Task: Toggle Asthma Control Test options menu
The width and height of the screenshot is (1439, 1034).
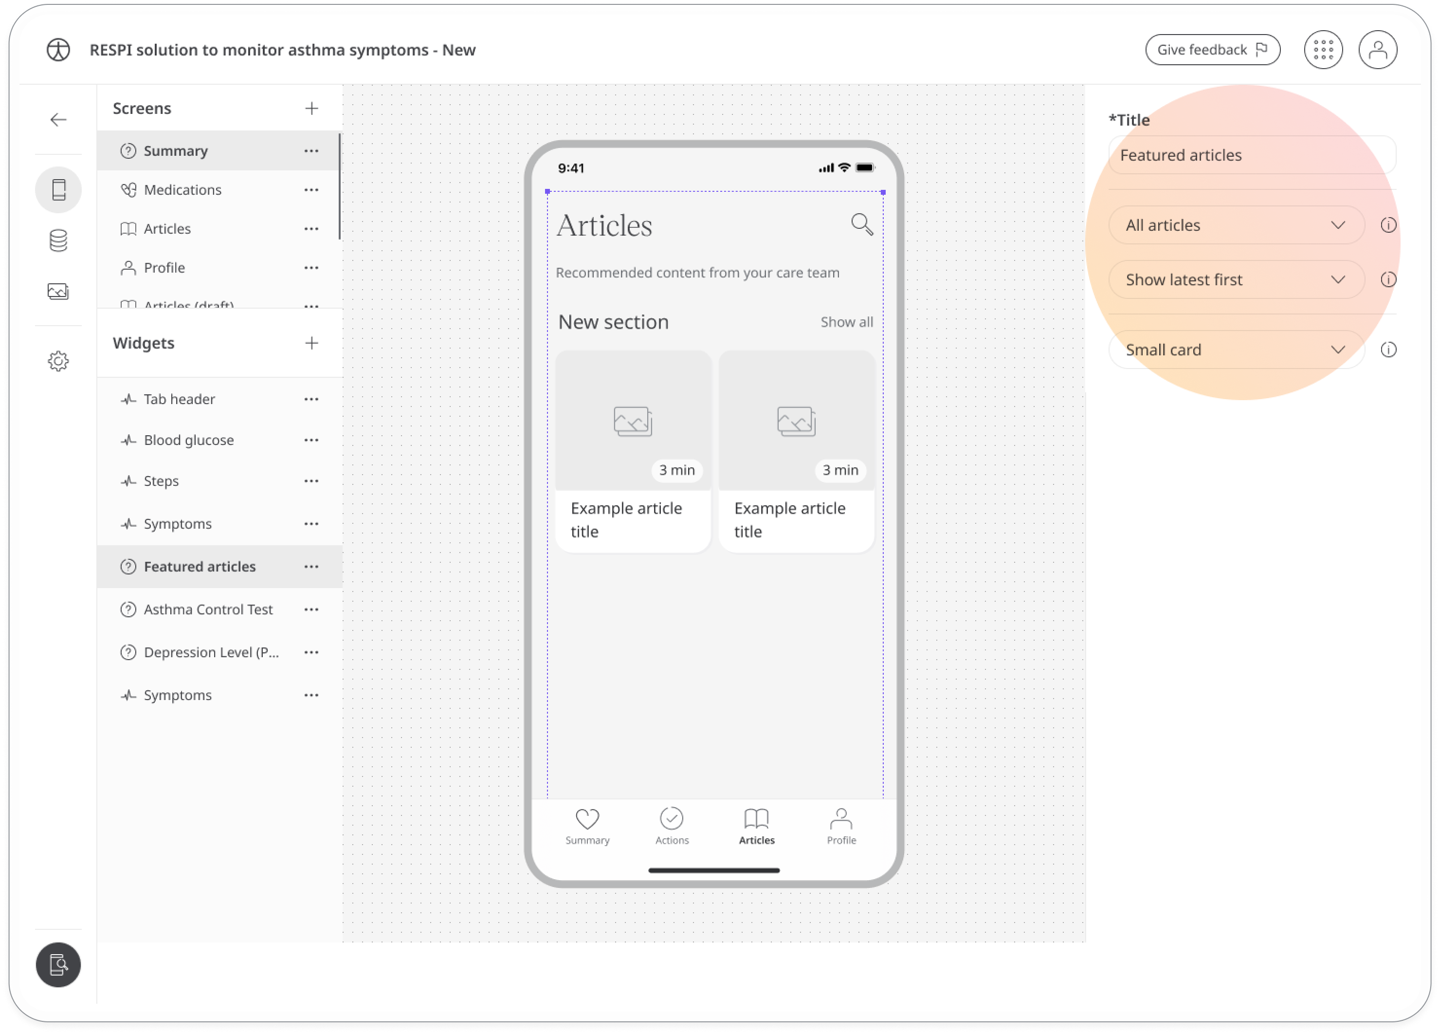Action: tap(310, 609)
